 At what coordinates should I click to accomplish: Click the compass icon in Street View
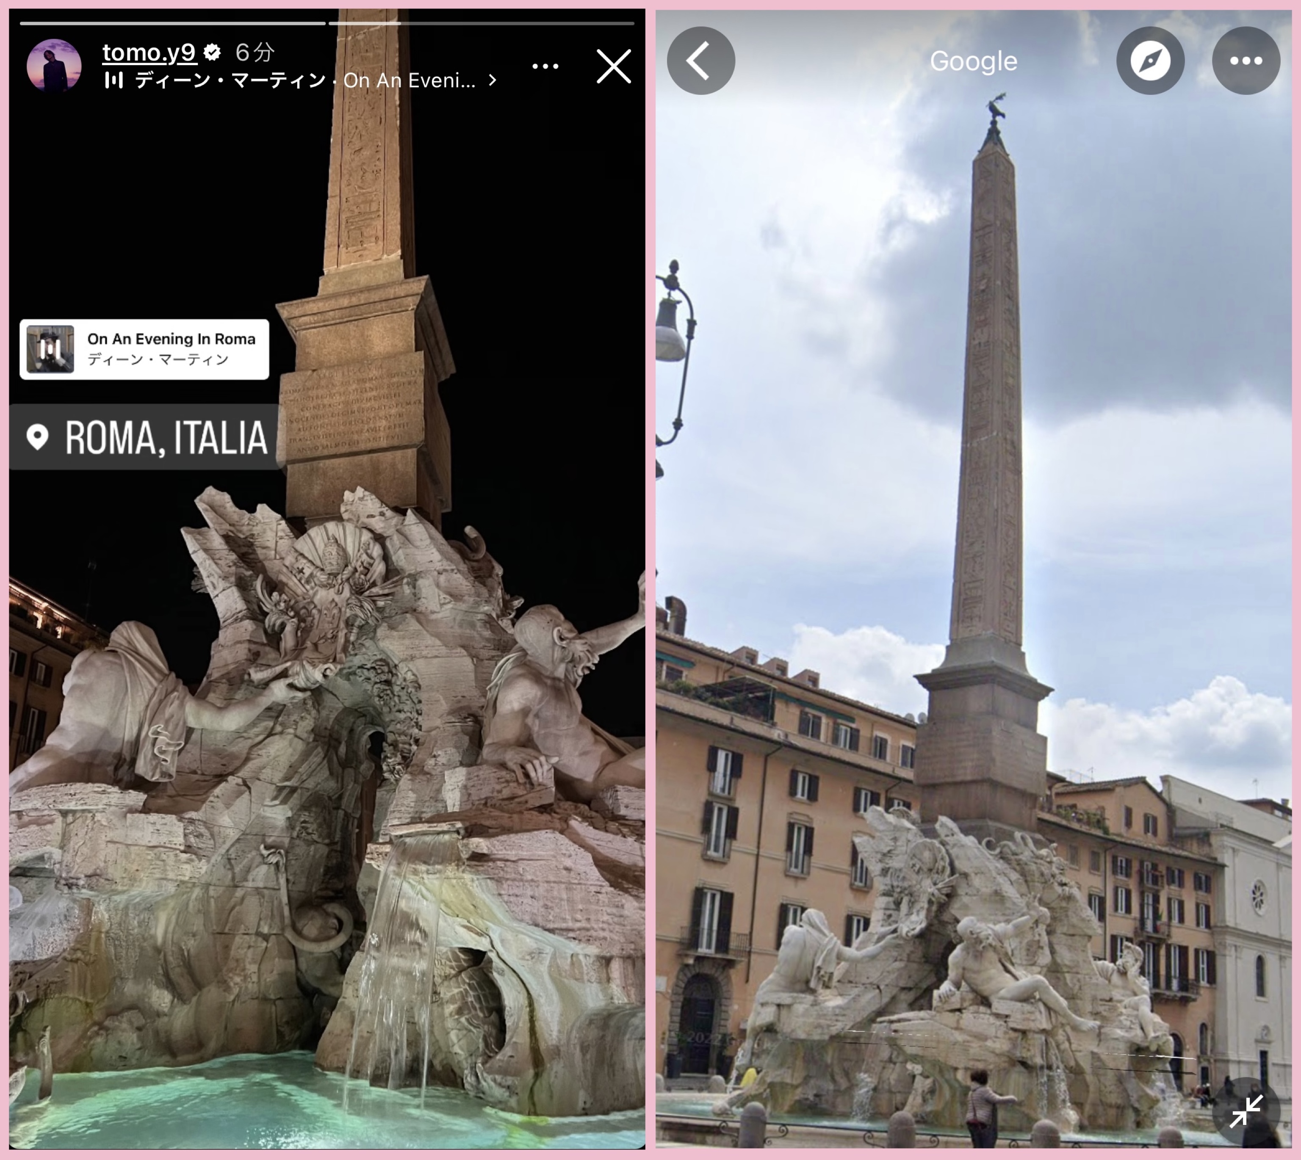[1150, 61]
